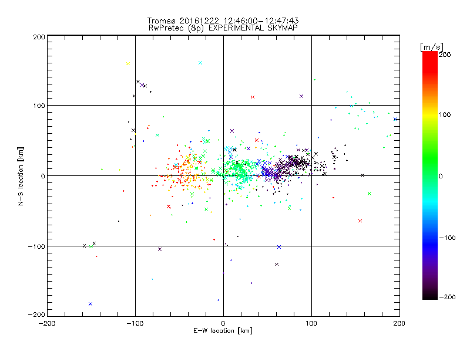Click the blue X marker at bottom left
The height and width of the screenshot is (352, 470).
click(90, 304)
